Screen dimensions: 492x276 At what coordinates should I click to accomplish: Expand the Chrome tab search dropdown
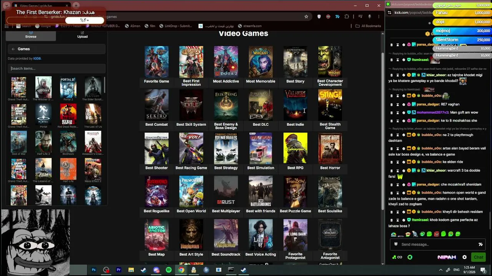[7, 6]
